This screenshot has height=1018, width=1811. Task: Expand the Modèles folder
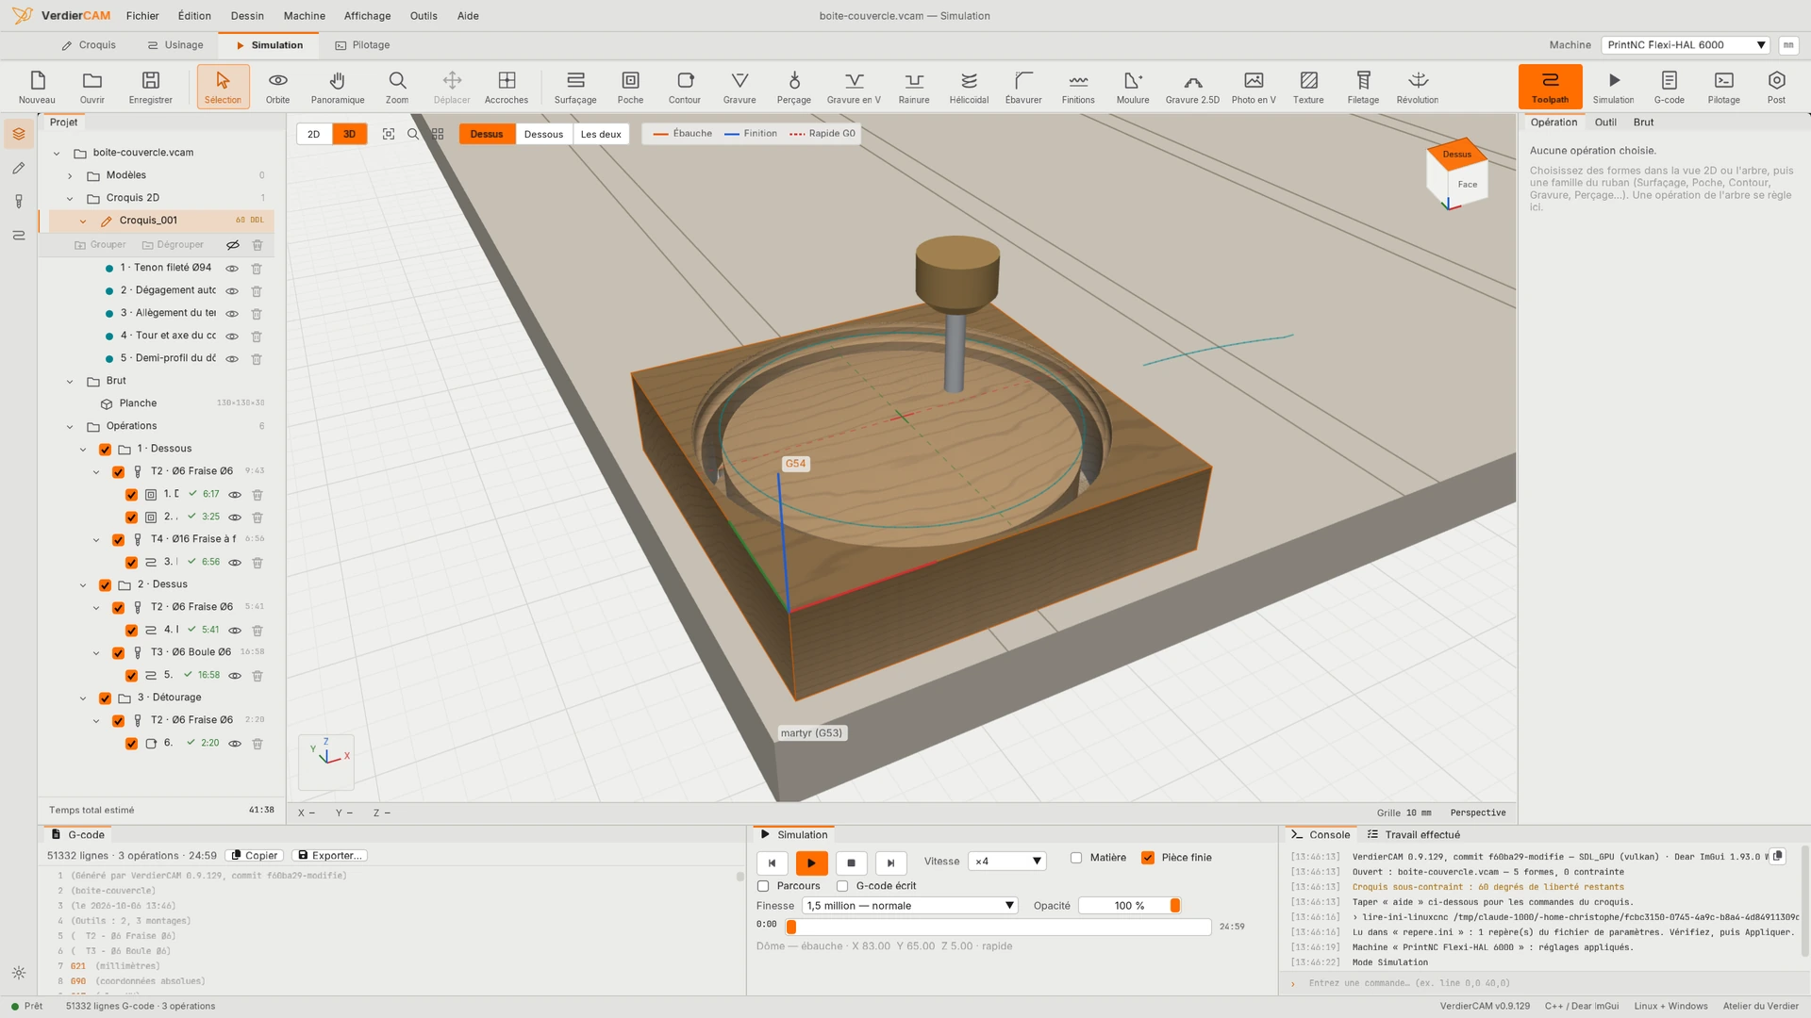[70, 175]
